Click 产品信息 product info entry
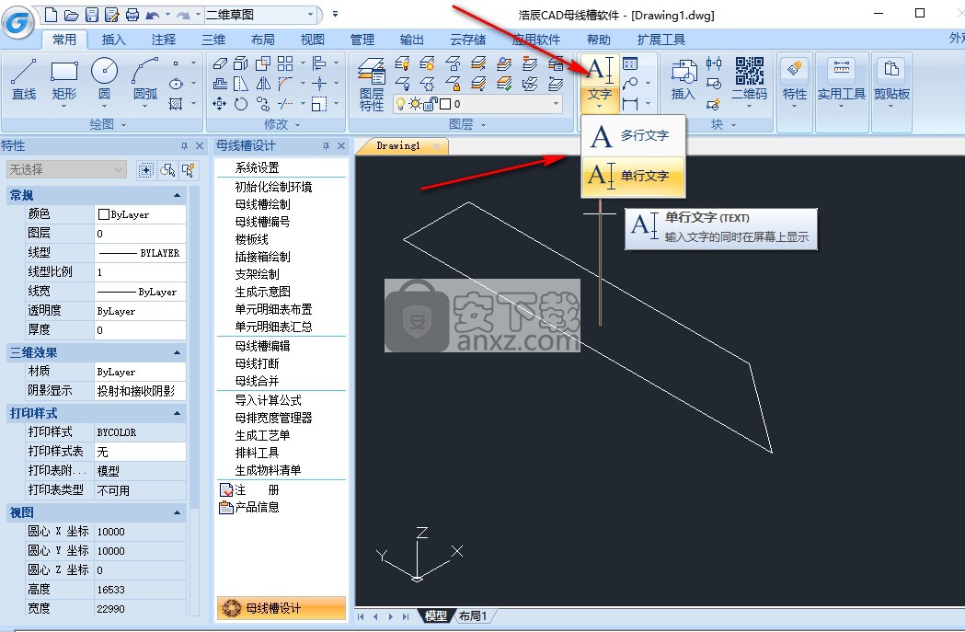 (250, 507)
